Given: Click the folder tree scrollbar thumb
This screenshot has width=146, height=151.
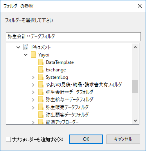Looking at the screenshot, I should click(135, 86).
